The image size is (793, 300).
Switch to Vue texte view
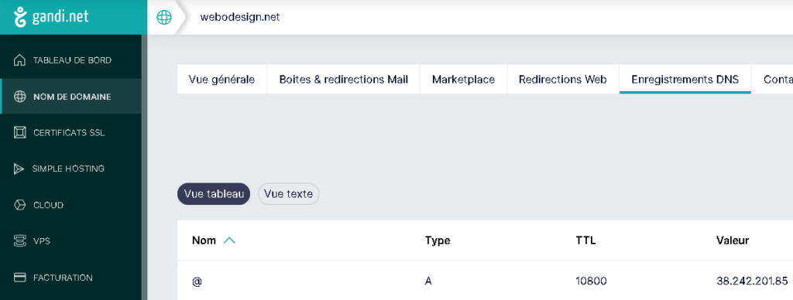(288, 194)
